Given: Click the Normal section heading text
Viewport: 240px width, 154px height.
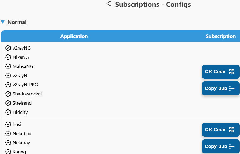Looking at the screenshot, I should (x=17, y=22).
